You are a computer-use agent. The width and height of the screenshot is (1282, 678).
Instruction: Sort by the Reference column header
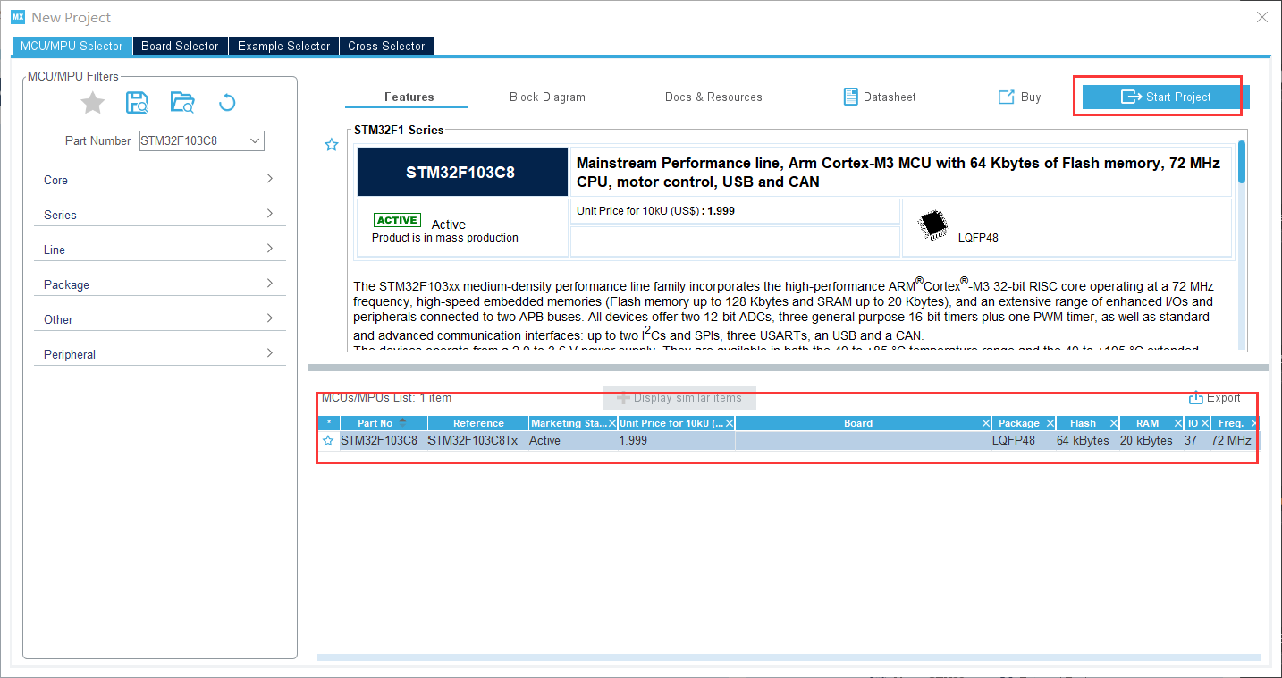coord(478,424)
